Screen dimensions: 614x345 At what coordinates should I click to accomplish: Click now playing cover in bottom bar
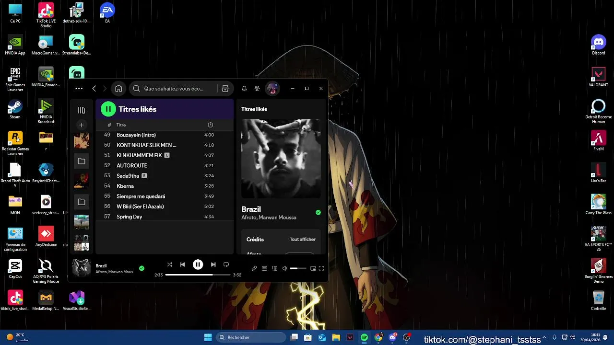82,268
